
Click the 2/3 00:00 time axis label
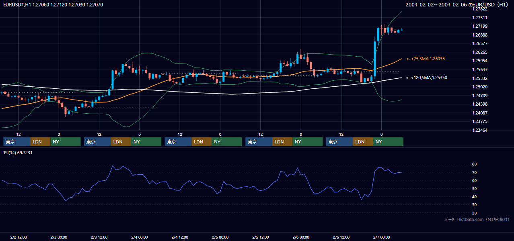(59, 237)
